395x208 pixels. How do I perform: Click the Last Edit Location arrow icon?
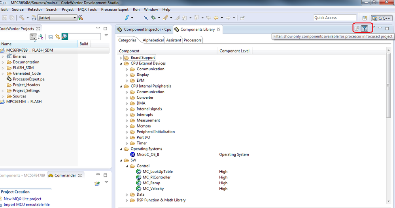pos(208,18)
